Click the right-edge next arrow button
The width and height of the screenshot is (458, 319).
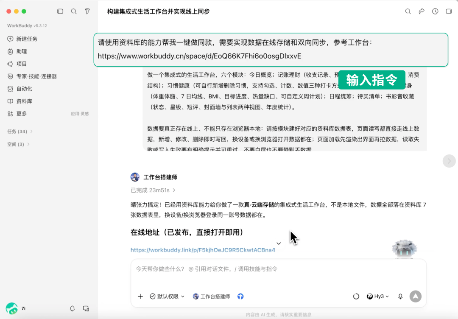pos(449,161)
